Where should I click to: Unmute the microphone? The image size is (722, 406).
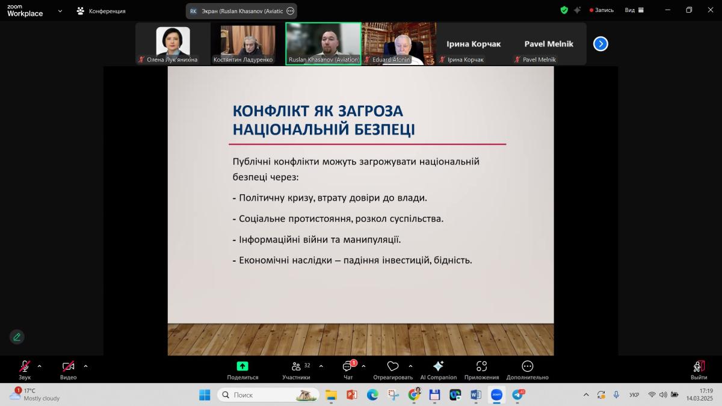(25, 366)
